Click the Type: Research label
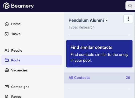135x98 pixels. click(x=82, y=27)
